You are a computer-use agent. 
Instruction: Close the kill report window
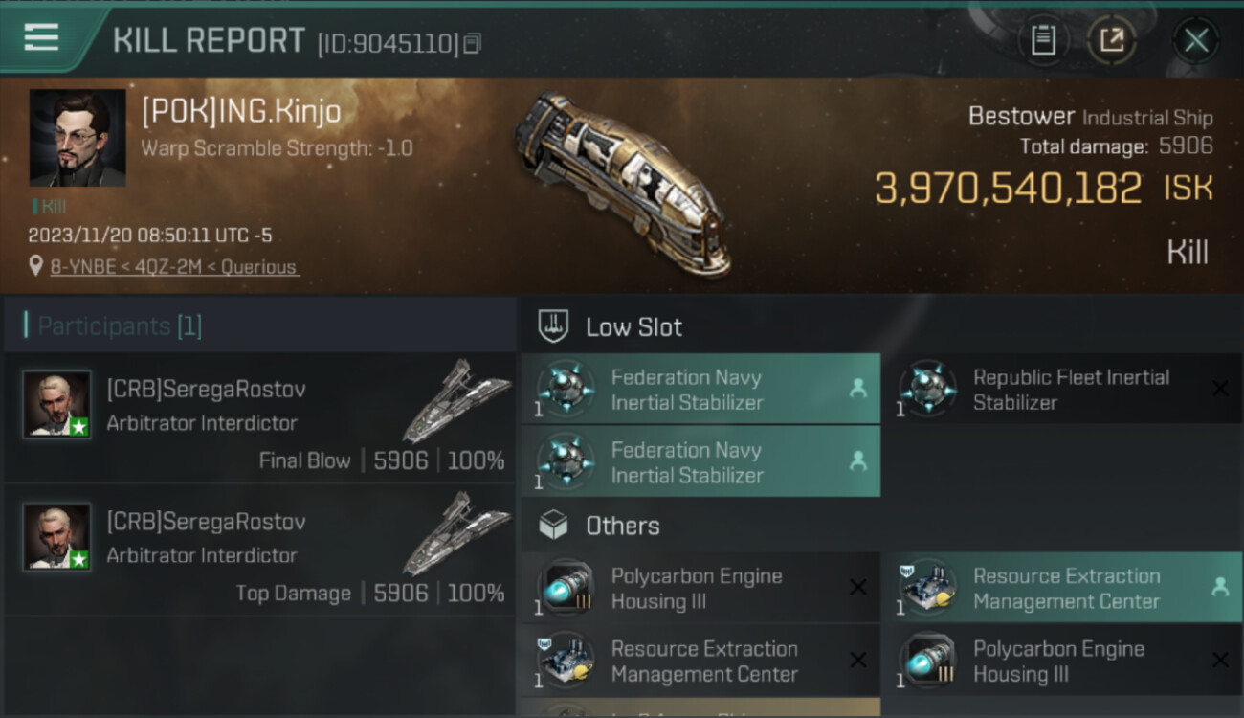click(x=1195, y=40)
